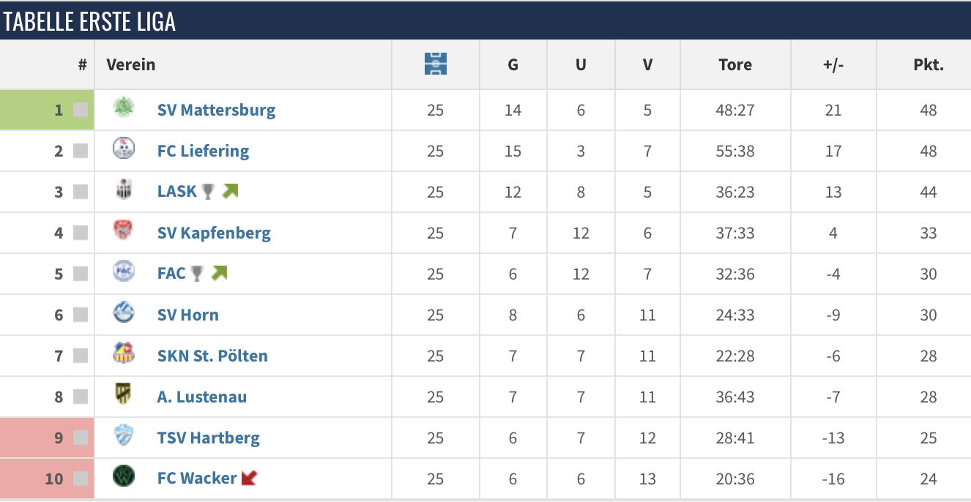Viewport: 971px width, 502px height.
Task: Tick the checkbox in rank 10 row
Action: [x=81, y=479]
